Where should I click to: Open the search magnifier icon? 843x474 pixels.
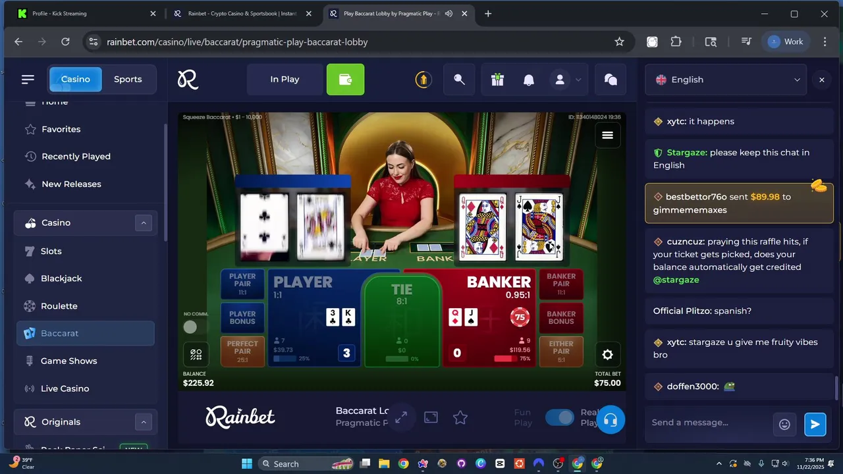(x=459, y=80)
